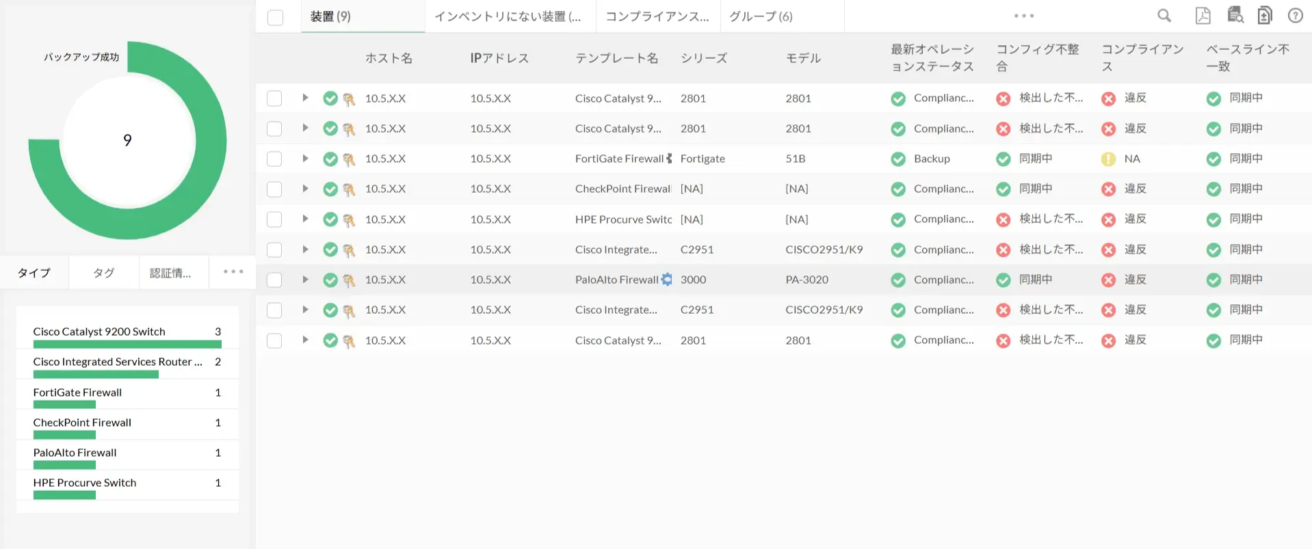Open the config diff compare icon
The height and width of the screenshot is (549, 1312).
[x=1265, y=15]
